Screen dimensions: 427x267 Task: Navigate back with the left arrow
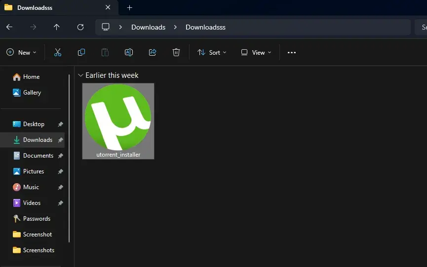9,27
